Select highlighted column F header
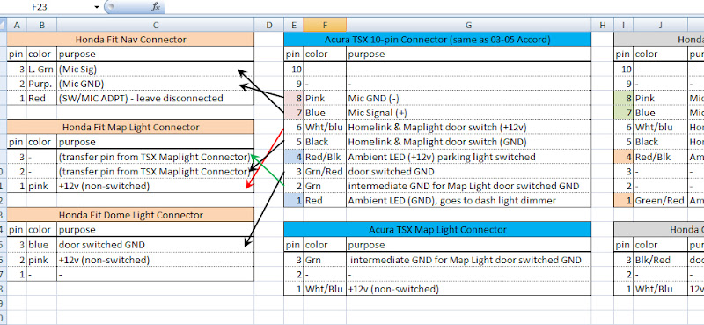 pyautogui.click(x=325, y=26)
